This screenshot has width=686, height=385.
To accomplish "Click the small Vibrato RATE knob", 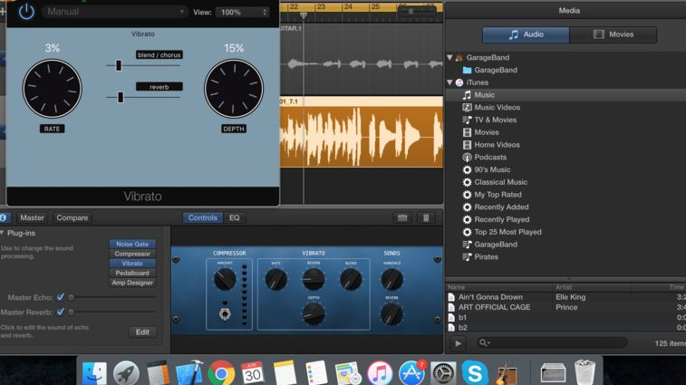I will click(276, 280).
